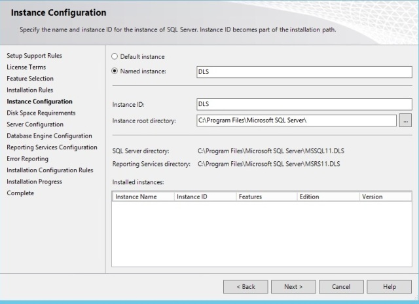The width and height of the screenshot is (419, 304).
Task: Click the Features column header
Action: (x=266, y=197)
